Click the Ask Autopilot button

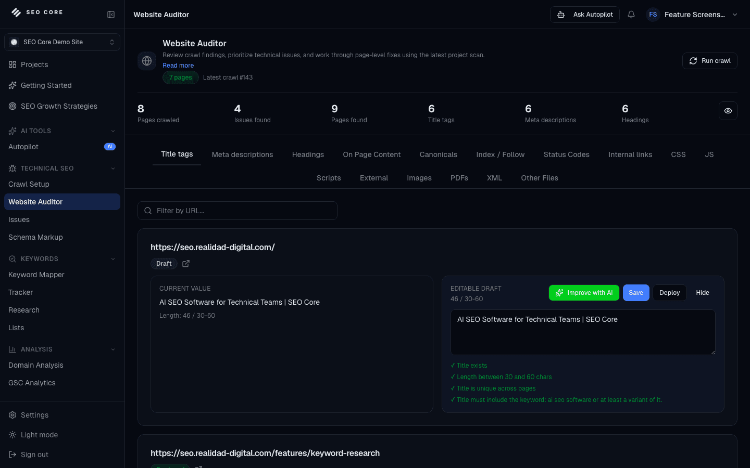(585, 15)
